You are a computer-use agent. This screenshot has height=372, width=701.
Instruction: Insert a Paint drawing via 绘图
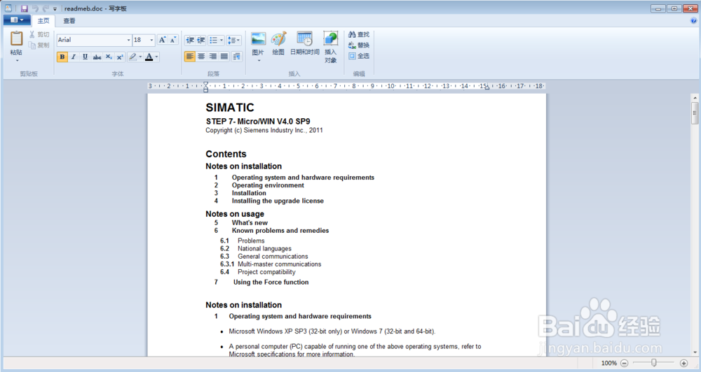tap(278, 44)
